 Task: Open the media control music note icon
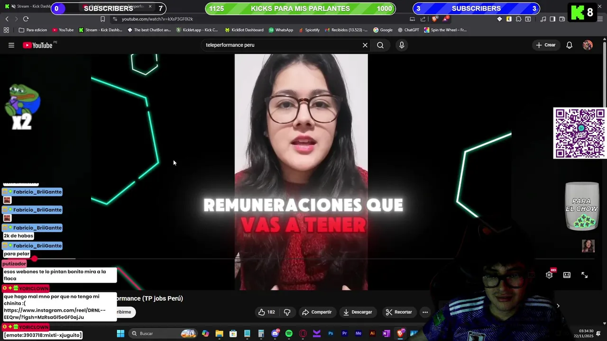(x=543, y=19)
